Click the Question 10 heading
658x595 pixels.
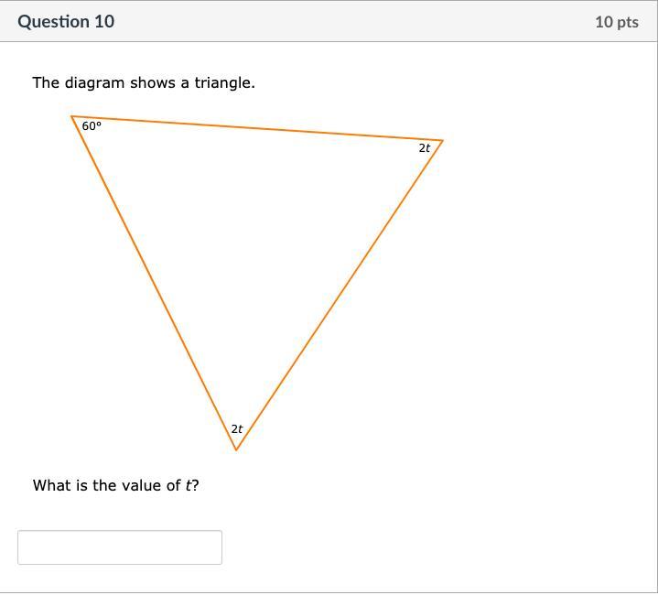coord(66,21)
